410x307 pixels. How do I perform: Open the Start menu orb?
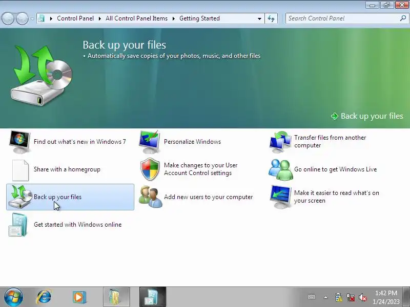pyautogui.click(x=13, y=297)
